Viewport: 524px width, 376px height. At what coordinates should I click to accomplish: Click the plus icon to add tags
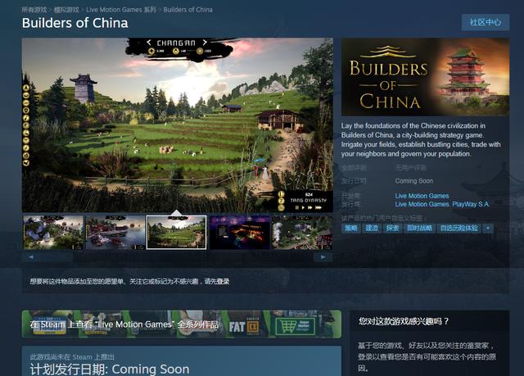pos(488,229)
